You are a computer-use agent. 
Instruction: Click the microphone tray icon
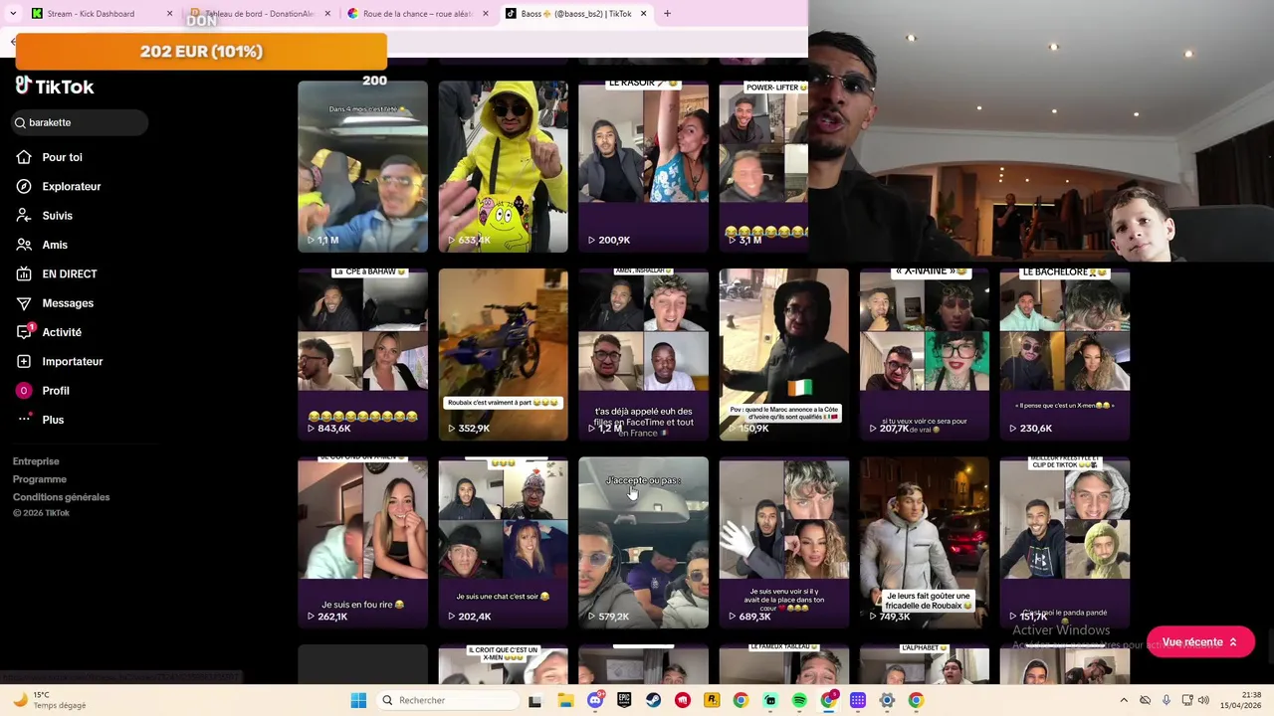1167,700
